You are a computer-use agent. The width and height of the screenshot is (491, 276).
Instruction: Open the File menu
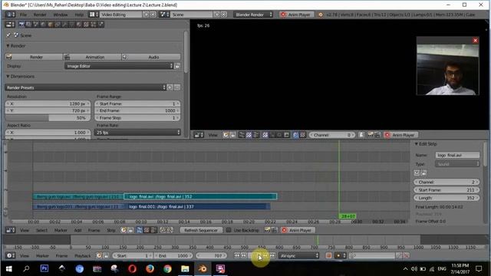click(24, 15)
